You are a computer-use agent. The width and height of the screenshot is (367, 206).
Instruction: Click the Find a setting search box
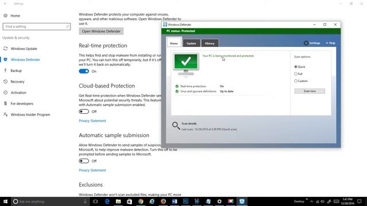pos(37,26)
